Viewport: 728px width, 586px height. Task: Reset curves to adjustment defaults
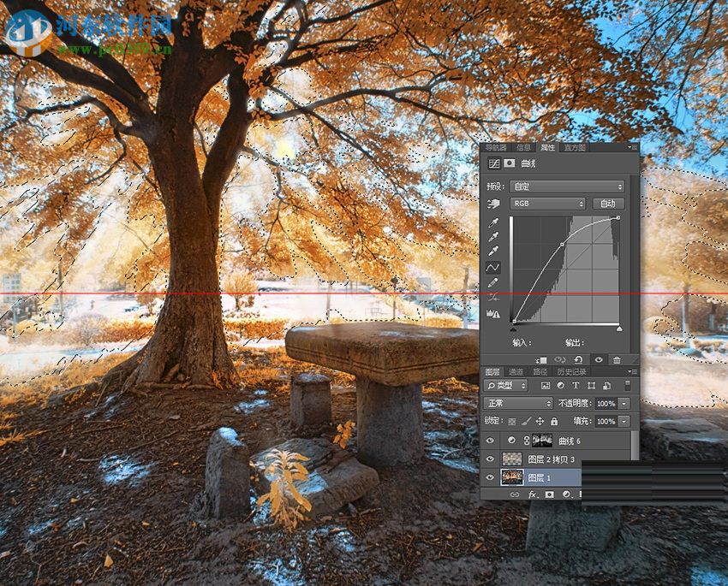coord(578,360)
